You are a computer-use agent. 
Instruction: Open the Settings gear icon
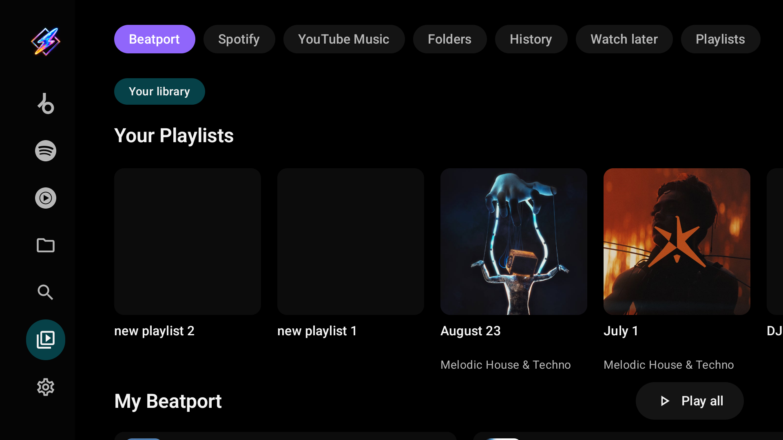46,387
